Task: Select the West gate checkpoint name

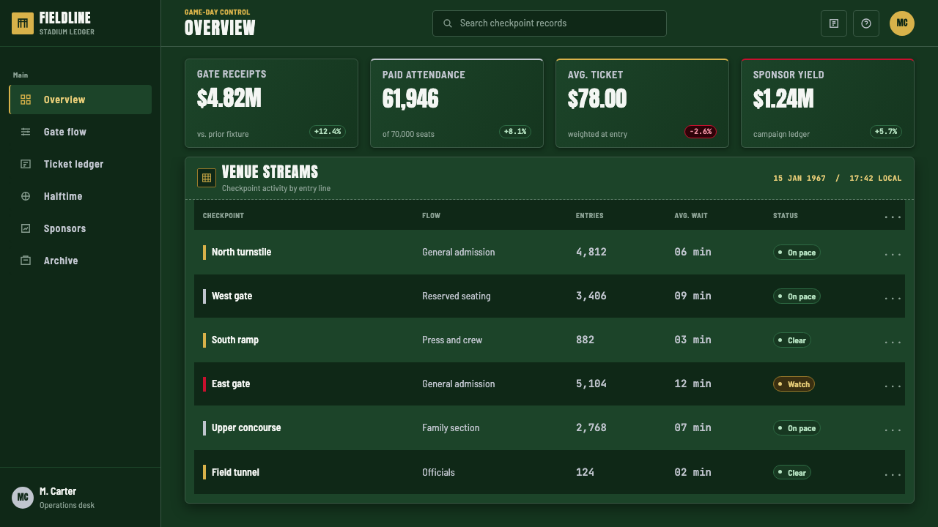Action: coord(232,296)
